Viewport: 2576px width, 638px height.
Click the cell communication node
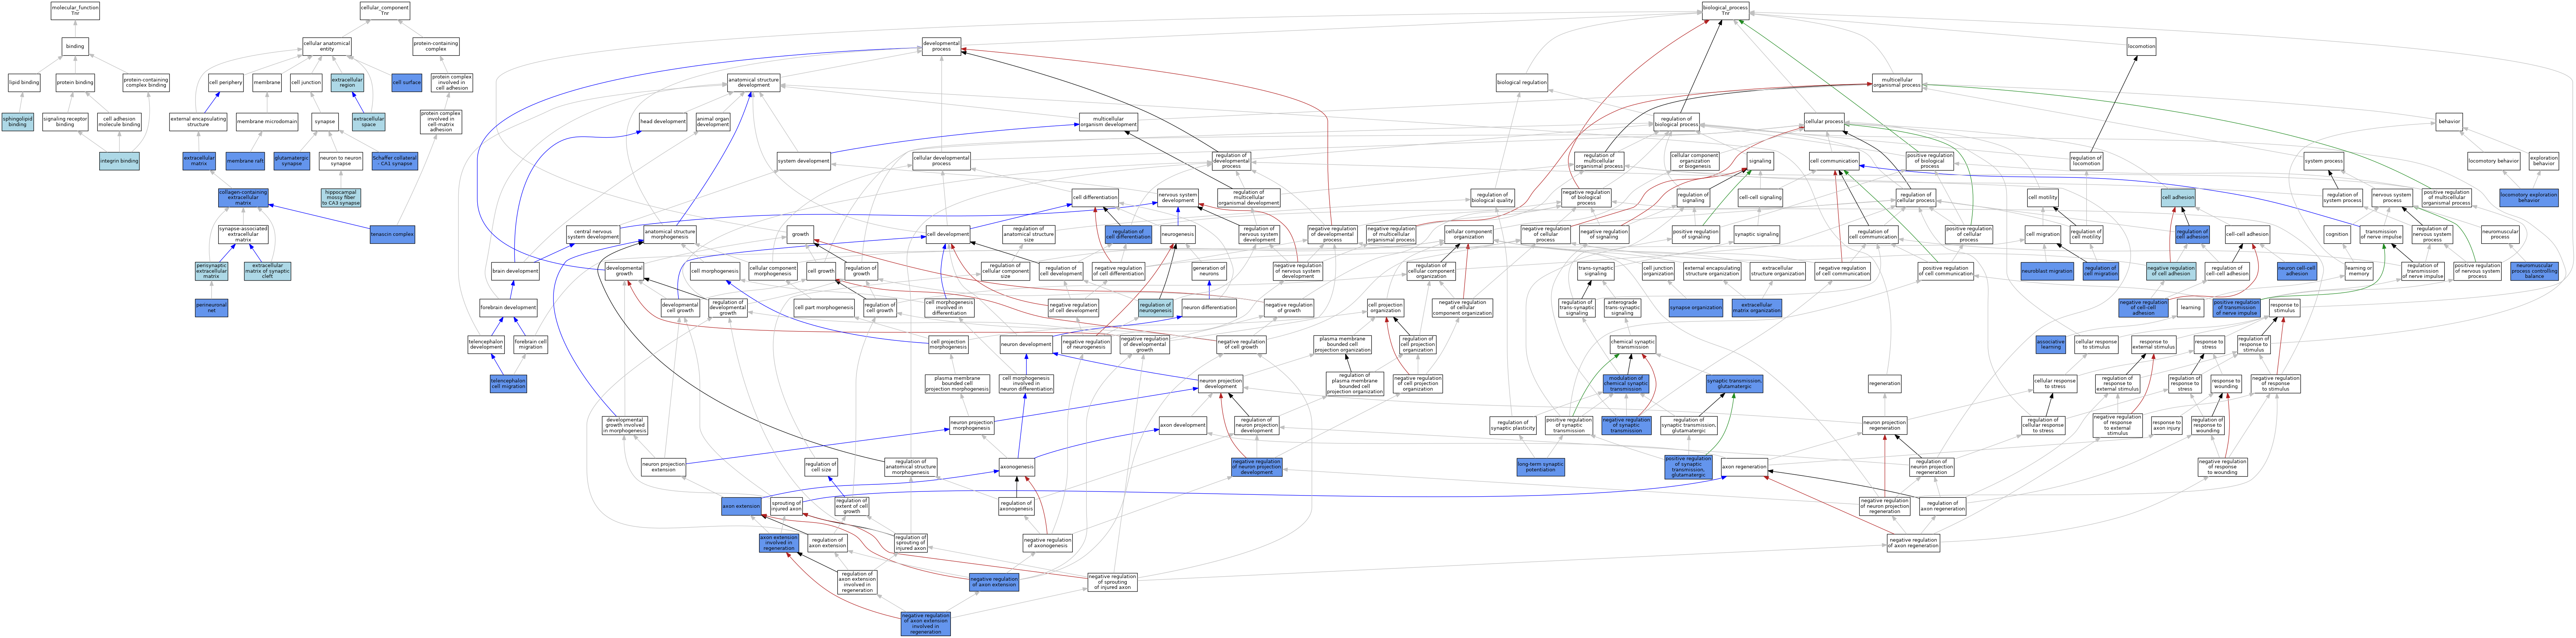click(x=1834, y=160)
